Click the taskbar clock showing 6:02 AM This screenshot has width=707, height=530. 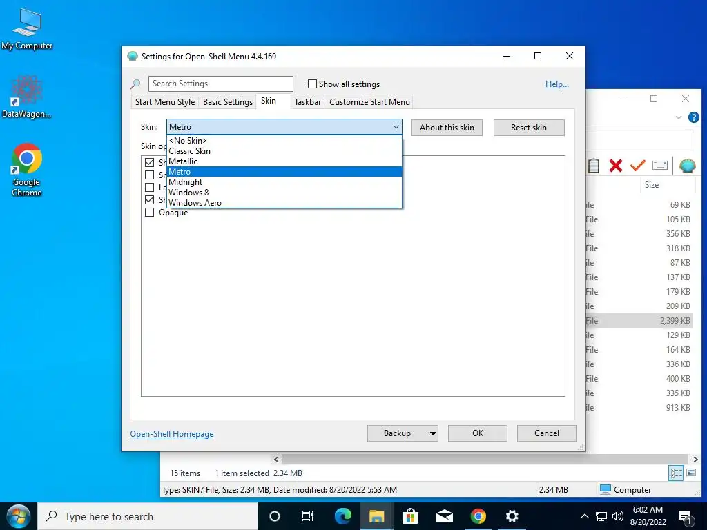click(x=648, y=516)
